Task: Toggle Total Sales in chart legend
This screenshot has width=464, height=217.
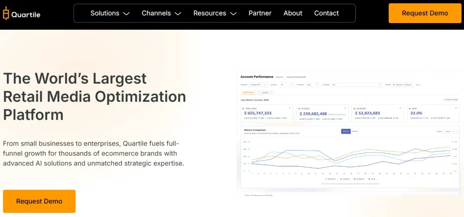Action: [330, 179]
